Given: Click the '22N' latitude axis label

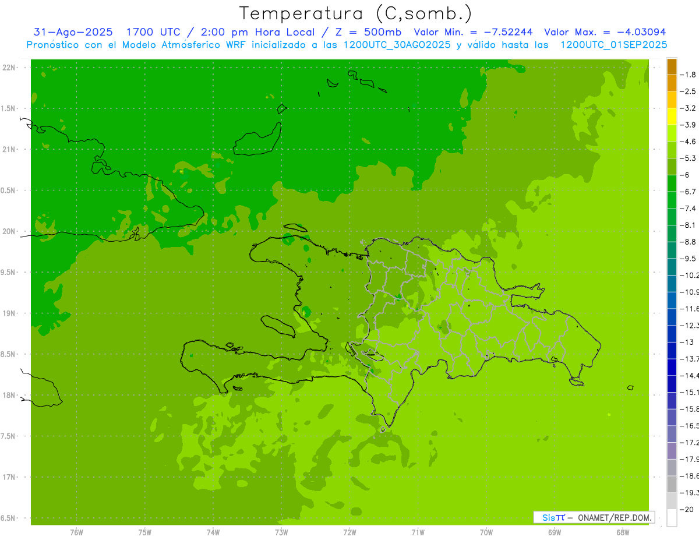Looking at the screenshot, I should coord(9,68).
